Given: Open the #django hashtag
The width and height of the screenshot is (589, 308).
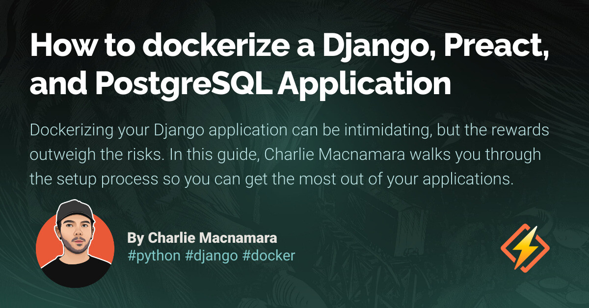Looking at the screenshot, I should pos(213,255).
